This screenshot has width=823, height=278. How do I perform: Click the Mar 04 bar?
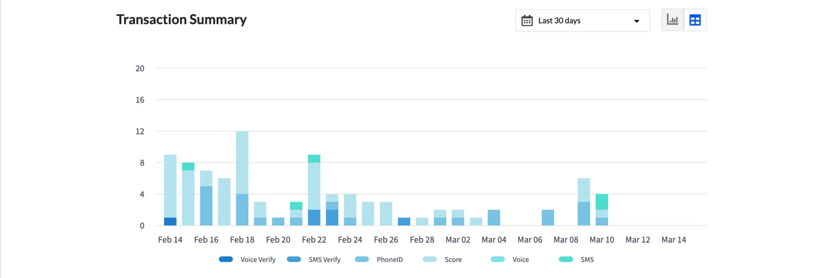(494, 217)
